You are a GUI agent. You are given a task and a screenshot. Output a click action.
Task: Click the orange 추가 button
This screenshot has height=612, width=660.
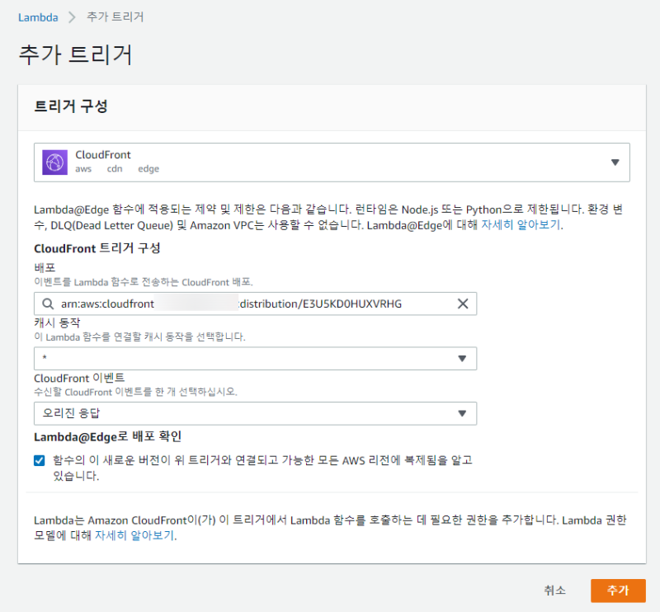click(x=617, y=591)
